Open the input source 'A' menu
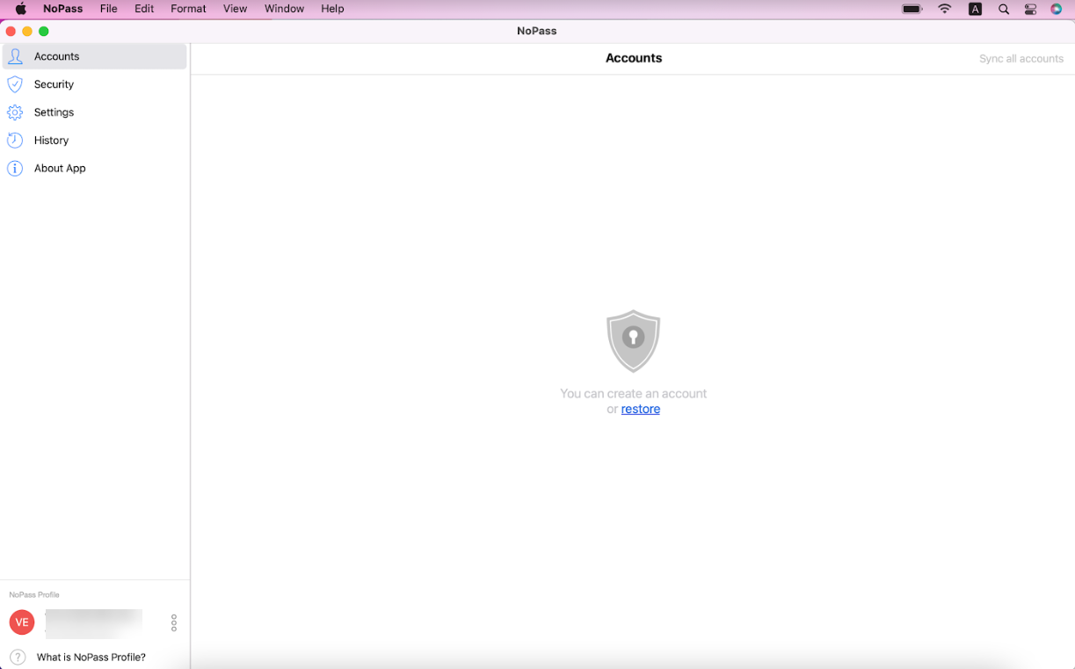This screenshot has height=669, width=1075. pos(975,9)
